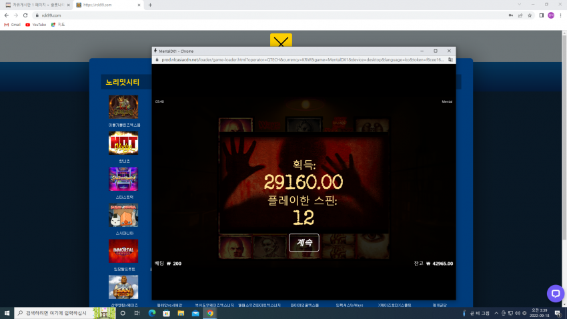Open the chat support bubble icon
The width and height of the screenshot is (567, 319).
(x=556, y=294)
